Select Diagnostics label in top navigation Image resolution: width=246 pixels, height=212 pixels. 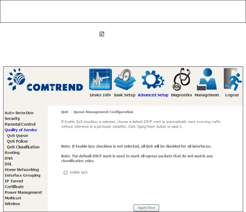pyautogui.click(x=182, y=95)
